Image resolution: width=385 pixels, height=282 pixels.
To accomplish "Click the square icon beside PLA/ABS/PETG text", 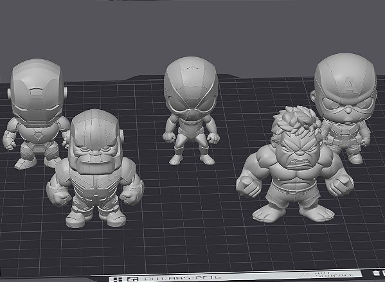I will coord(132,279).
